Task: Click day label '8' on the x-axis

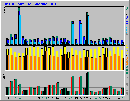Action: [x=35, y=98]
